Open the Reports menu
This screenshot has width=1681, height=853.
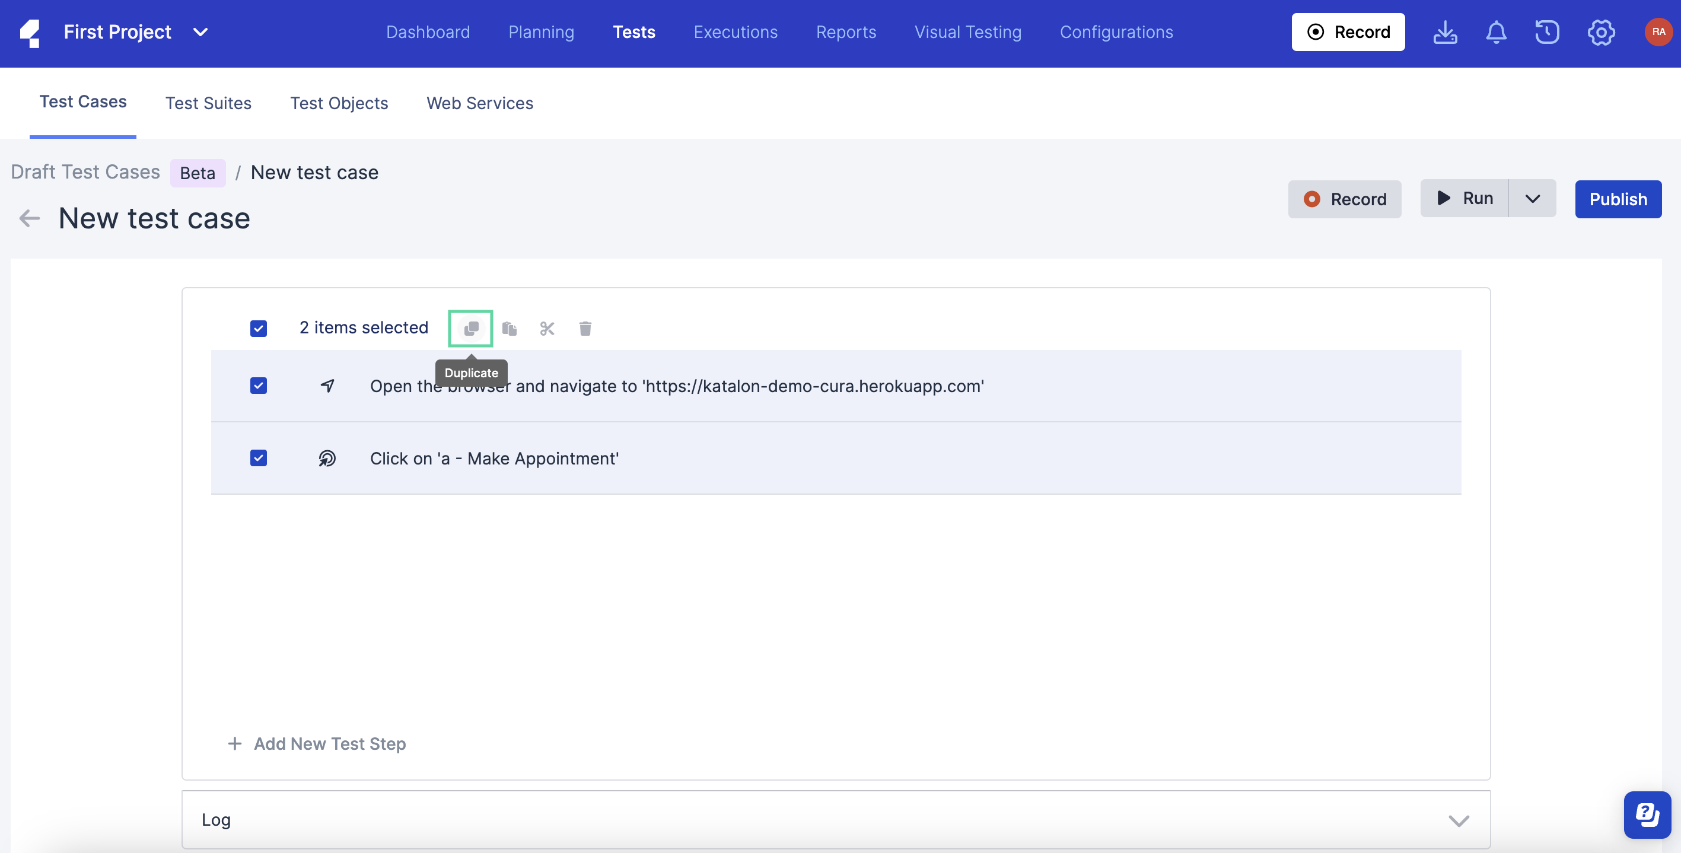pos(846,32)
